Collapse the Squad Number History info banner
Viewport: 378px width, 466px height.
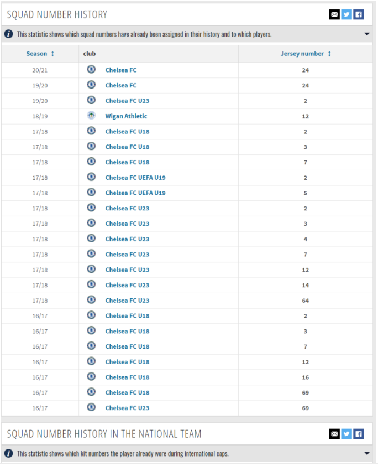pos(367,34)
